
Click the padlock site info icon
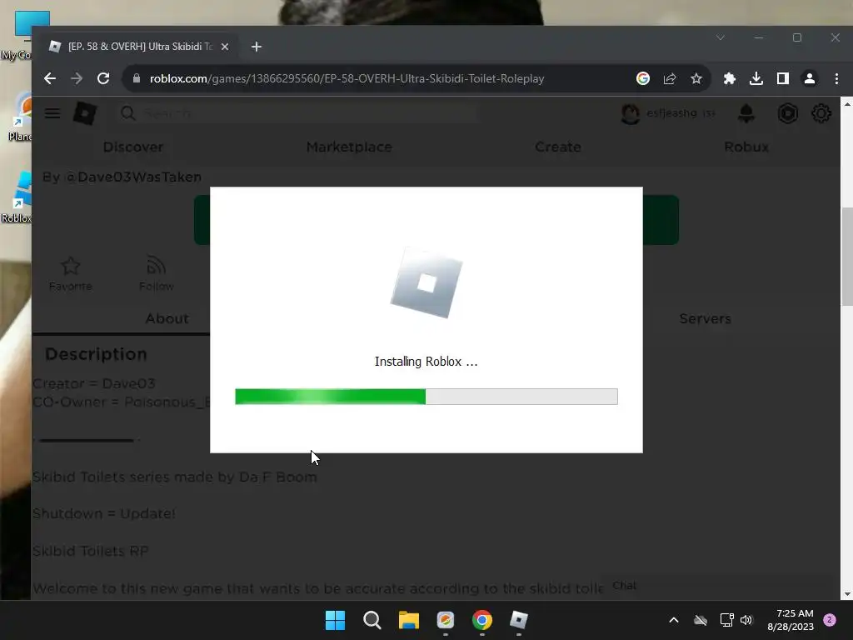point(137,78)
